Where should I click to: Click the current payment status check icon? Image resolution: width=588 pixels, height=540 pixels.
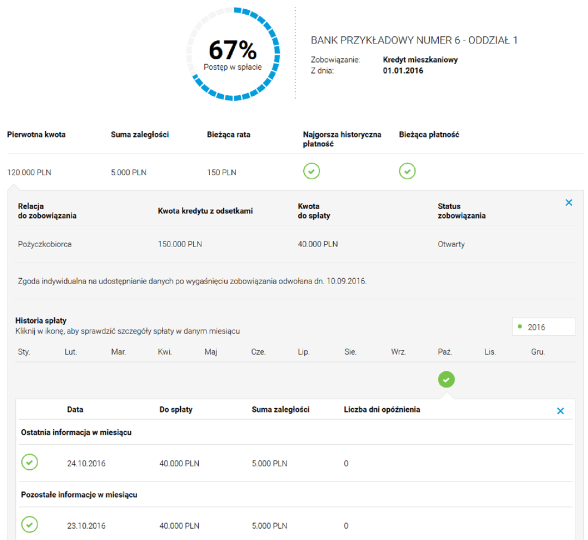407,171
